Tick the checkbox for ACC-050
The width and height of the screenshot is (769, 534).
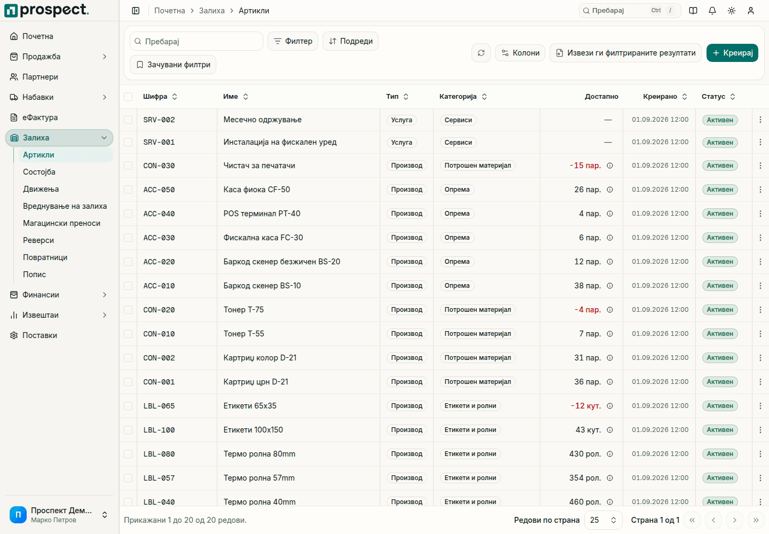pyautogui.click(x=128, y=190)
